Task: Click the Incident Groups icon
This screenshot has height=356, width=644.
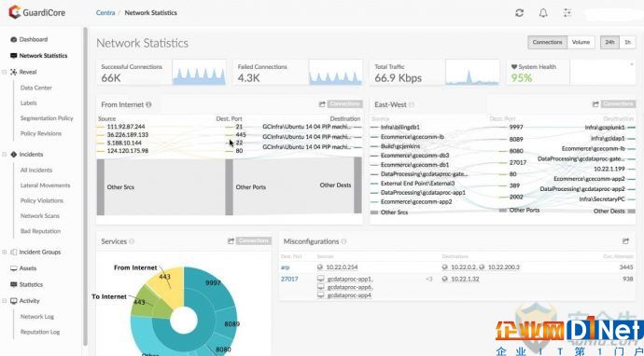Action: [14, 252]
